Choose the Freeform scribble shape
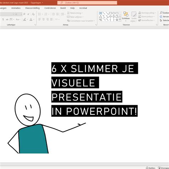Image resolution: width=169 pixels, height=169 pixels. (101, 20)
